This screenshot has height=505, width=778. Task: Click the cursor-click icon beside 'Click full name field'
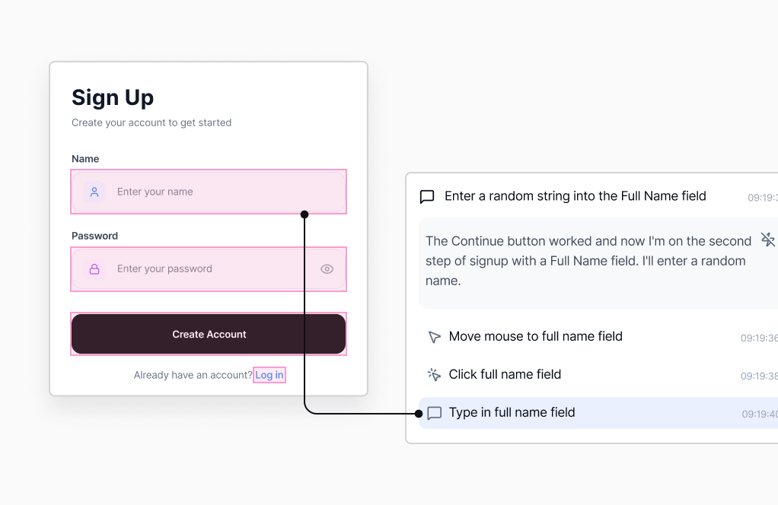(434, 374)
